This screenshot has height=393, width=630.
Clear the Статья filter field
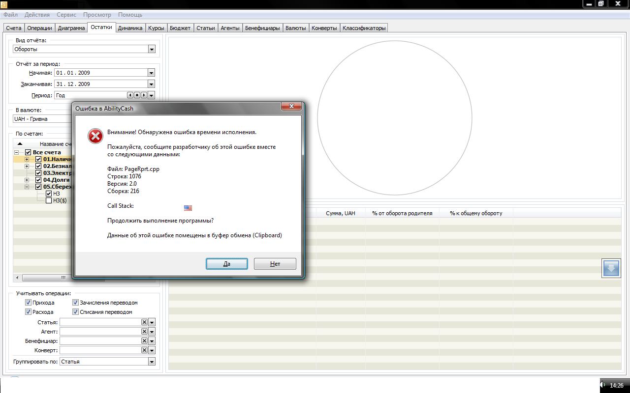[144, 322]
